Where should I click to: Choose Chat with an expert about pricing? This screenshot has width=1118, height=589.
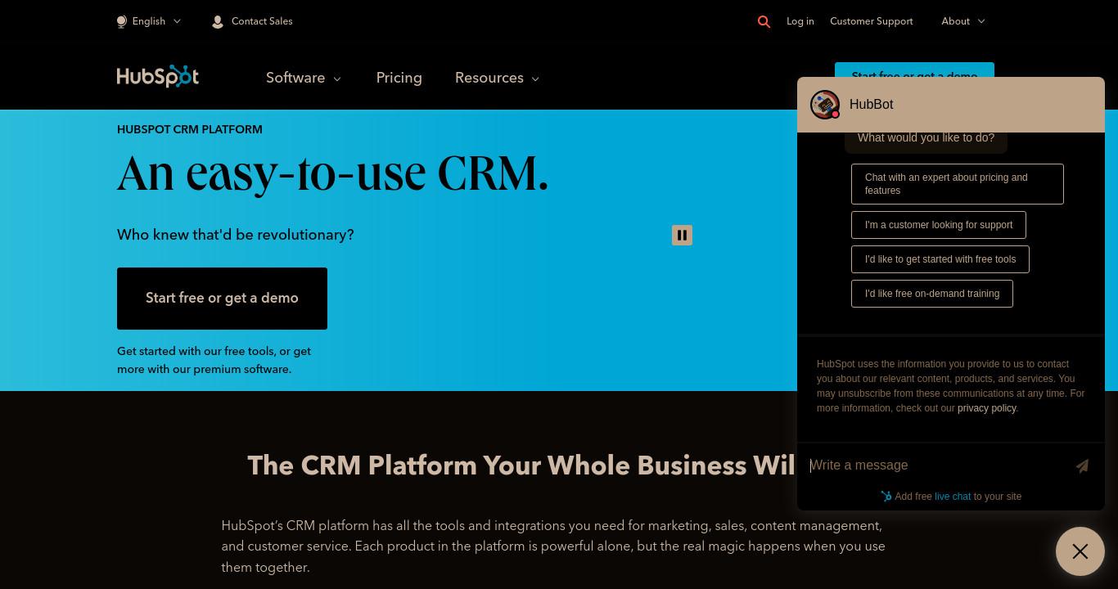(x=958, y=184)
